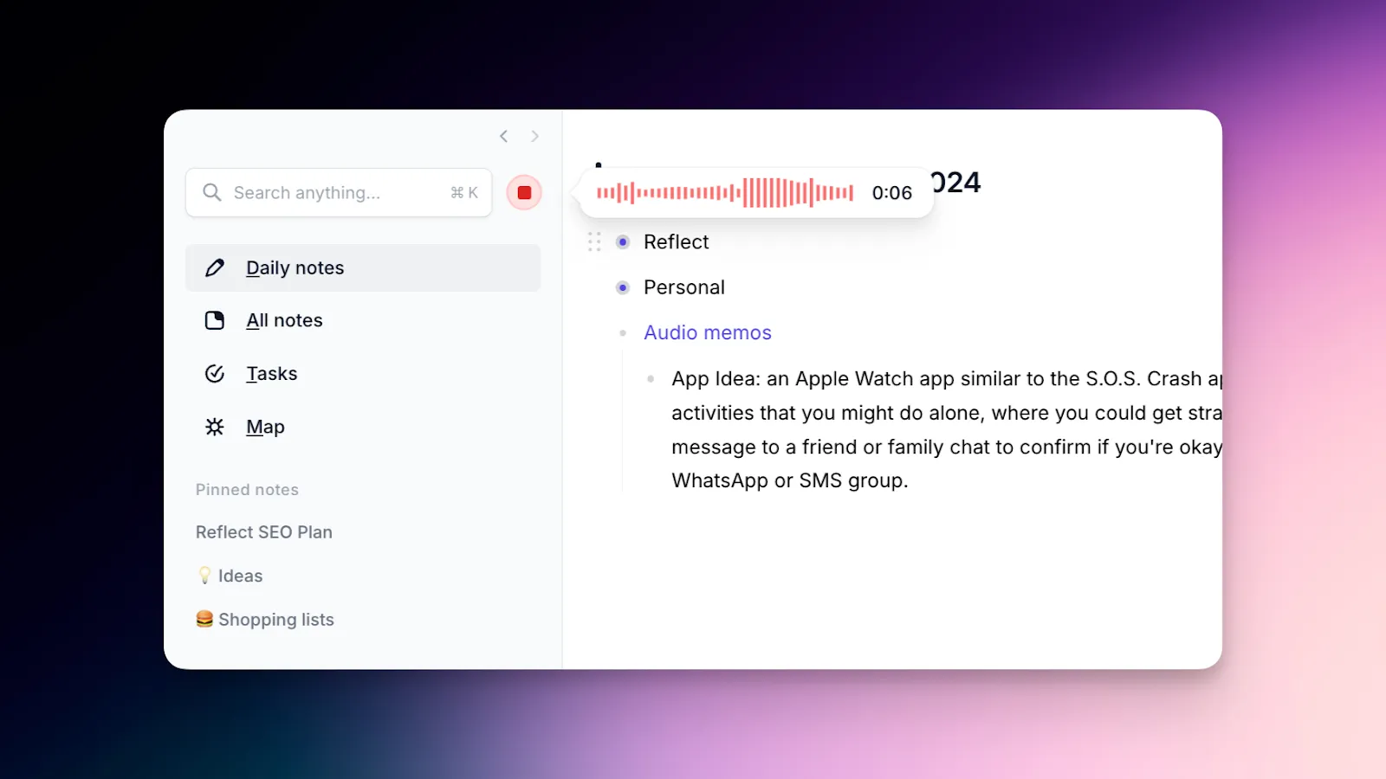Click the drag handle beside the Reflect bullet

(x=594, y=242)
